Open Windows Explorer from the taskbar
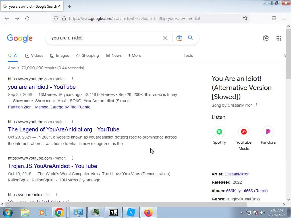Viewport: 291px width, 218px height. click(x=25, y=212)
